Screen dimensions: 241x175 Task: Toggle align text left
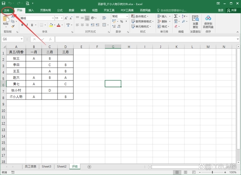pyautogui.click(x=78, y=25)
